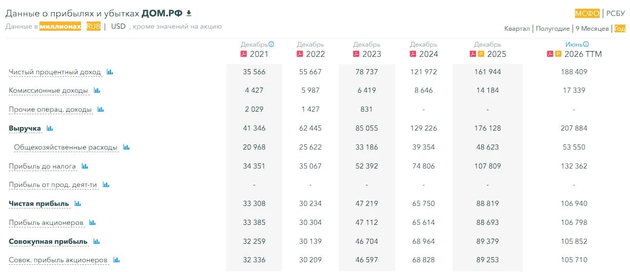The width and height of the screenshot is (630, 272).
Task: Open the Совок. прибыль акционеров row link
Action: tap(58, 260)
